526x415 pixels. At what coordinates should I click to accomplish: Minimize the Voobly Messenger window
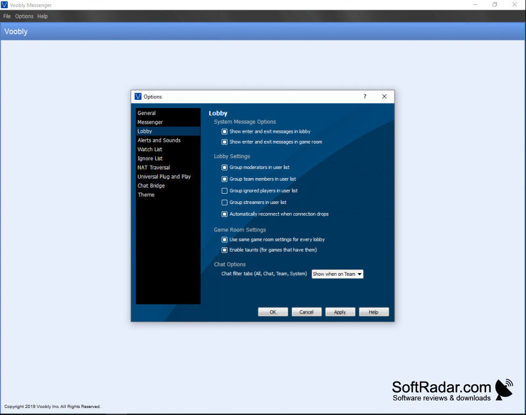(x=475, y=5)
